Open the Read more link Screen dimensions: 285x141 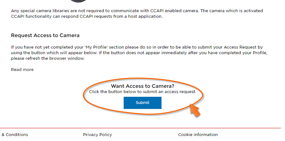click(22, 70)
